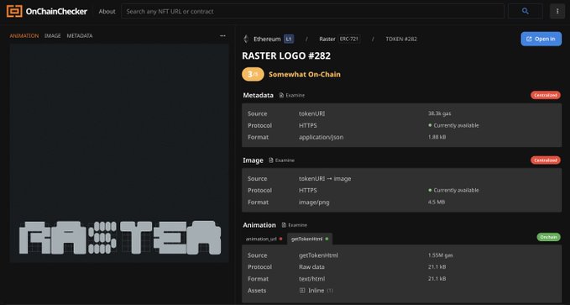The height and width of the screenshot is (305, 570).
Task: Click the magnifier search button
Action: [x=525, y=11]
